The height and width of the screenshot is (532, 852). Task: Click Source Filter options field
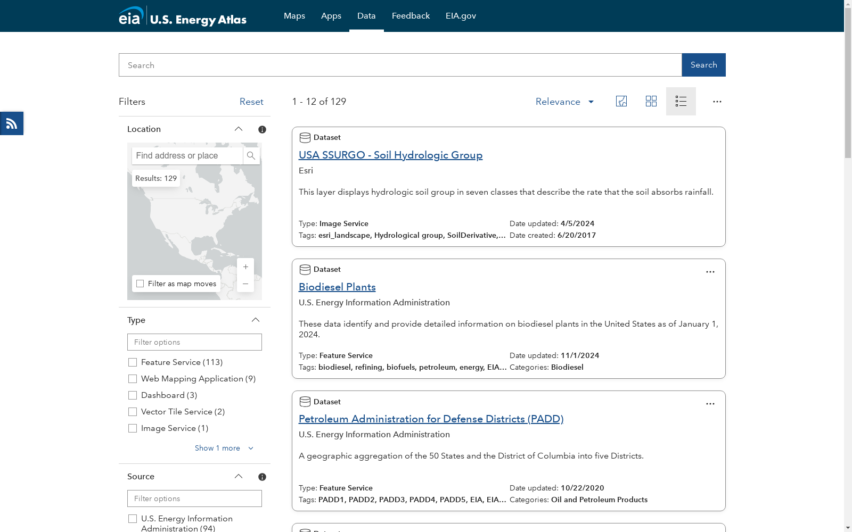[194, 498]
